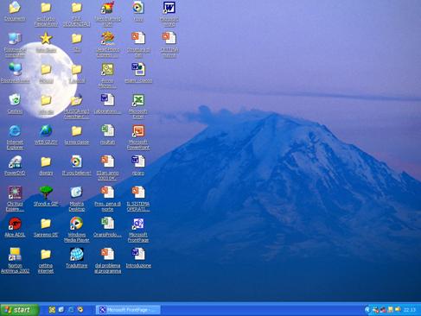Launch the Alice ADSL shortcut
This screenshot has width=421, height=316.
pos(15,224)
